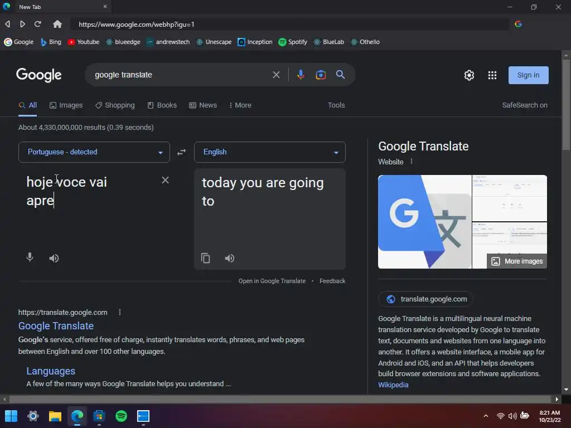Clear the Portuguese source text
This screenshot has width=571, height=428.
click(x=165, y=180)
